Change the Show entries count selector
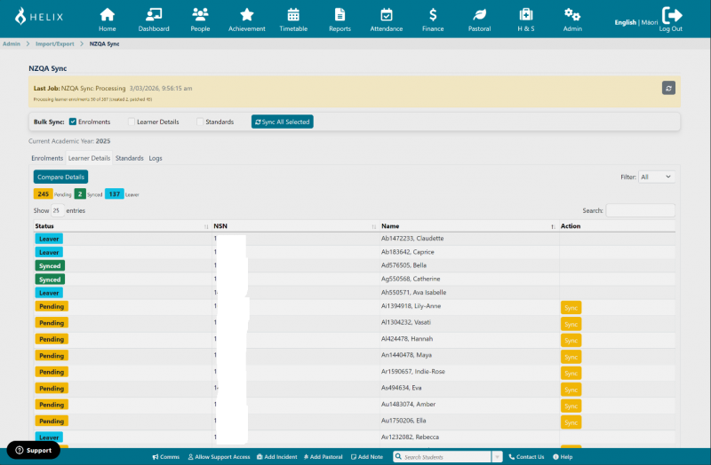Viewport: 711px width, 465px height. (56, 211)
